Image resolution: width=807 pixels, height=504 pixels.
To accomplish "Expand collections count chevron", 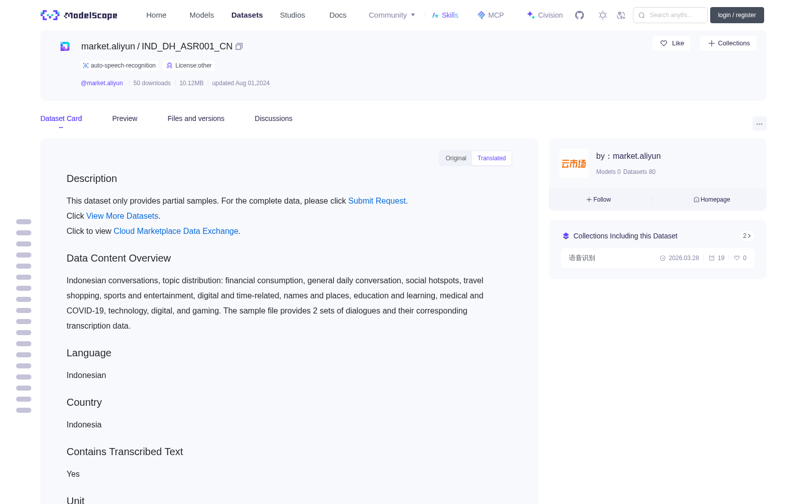I will tap(747, 236).
